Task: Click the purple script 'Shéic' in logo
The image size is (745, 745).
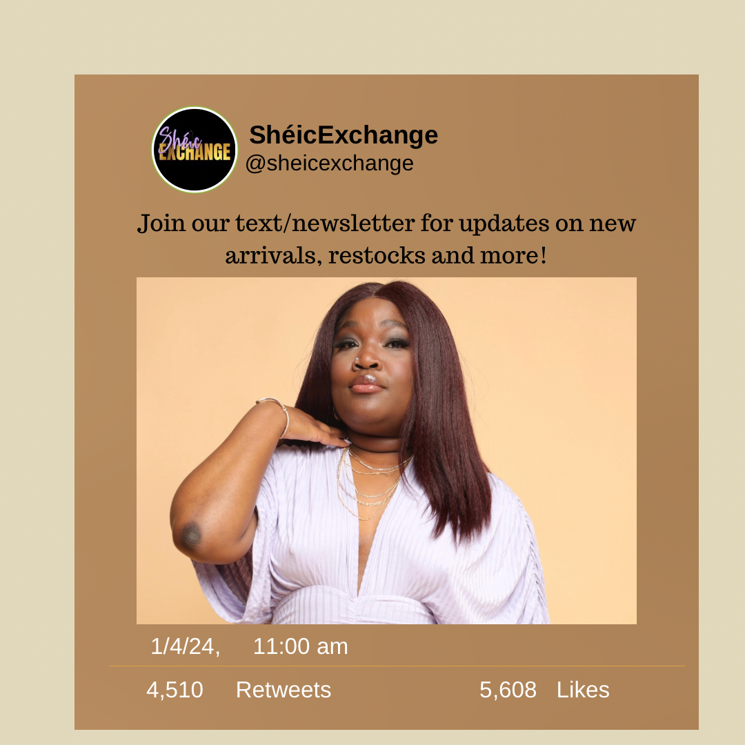Action: (179, 139)
